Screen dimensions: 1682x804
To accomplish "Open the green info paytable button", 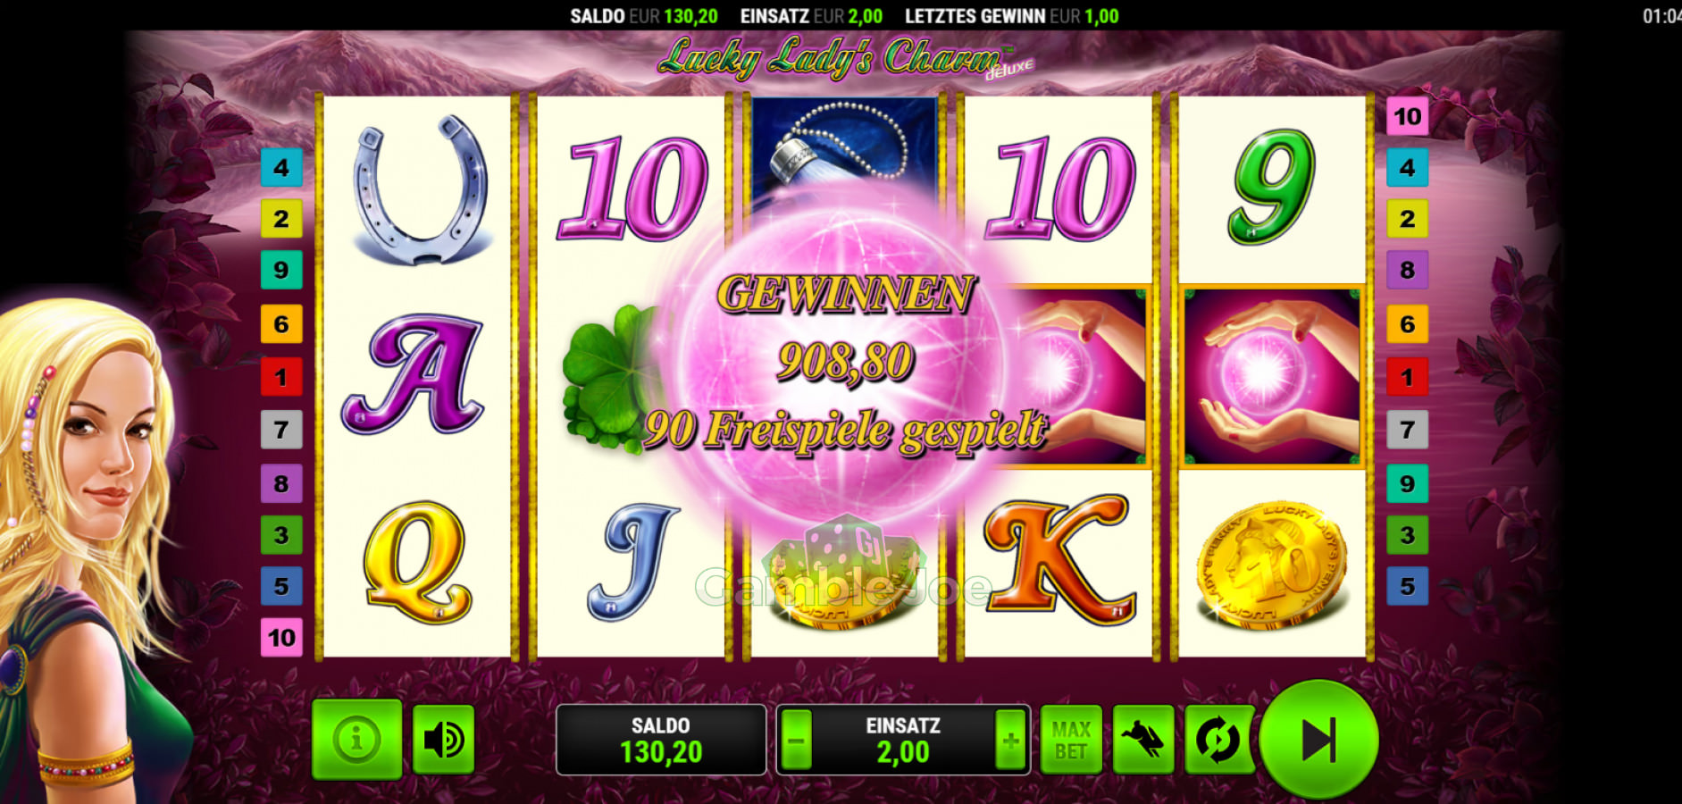I will coord(356,740).
